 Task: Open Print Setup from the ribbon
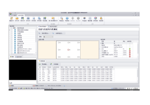(x=39, y=18)
